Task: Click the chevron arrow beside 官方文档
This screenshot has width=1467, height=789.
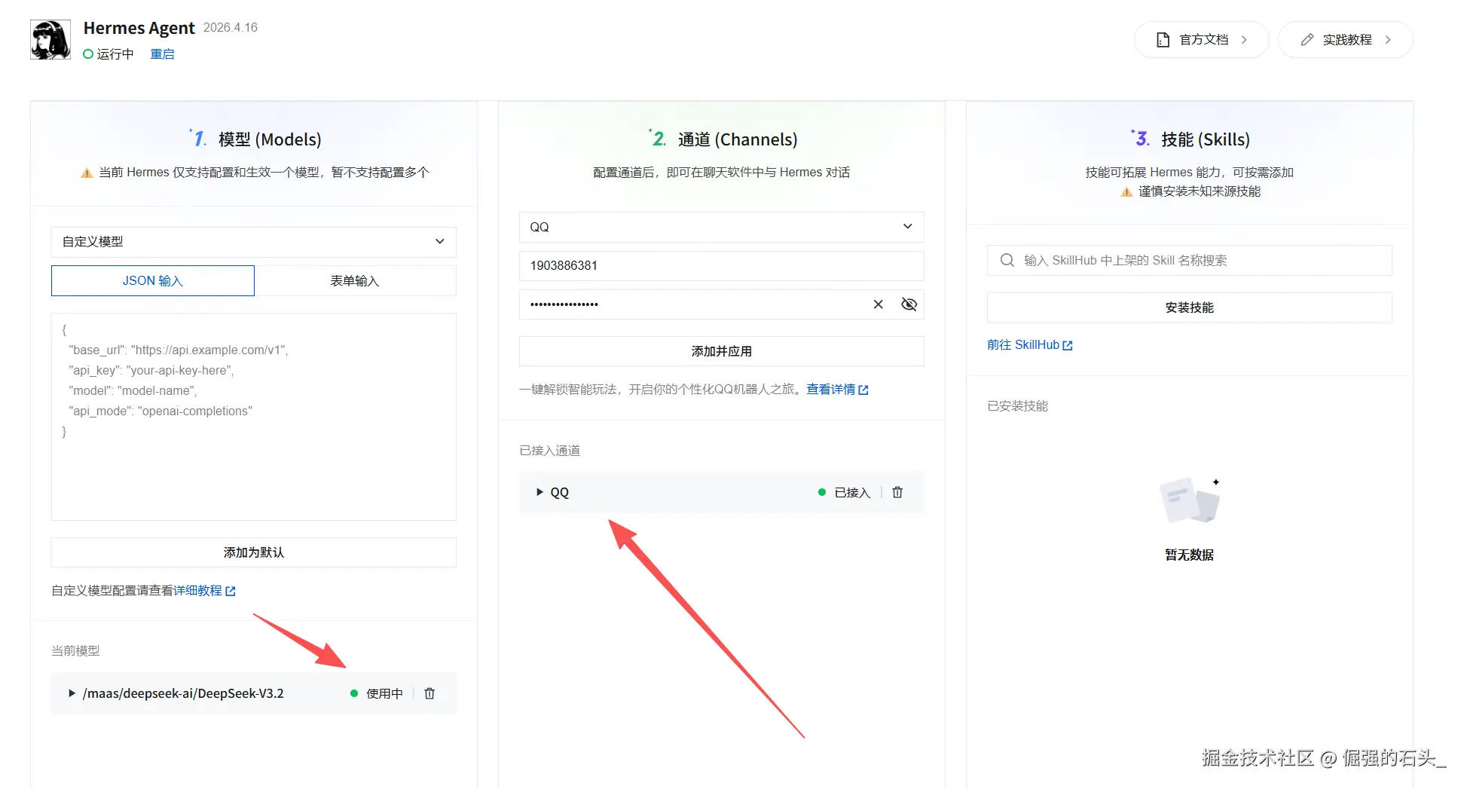Action: pos(1244,40)
